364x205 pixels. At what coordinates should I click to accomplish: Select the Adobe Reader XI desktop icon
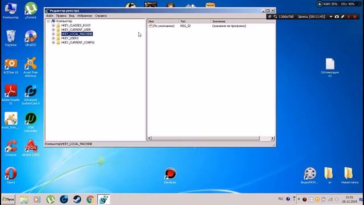(11, 95)
